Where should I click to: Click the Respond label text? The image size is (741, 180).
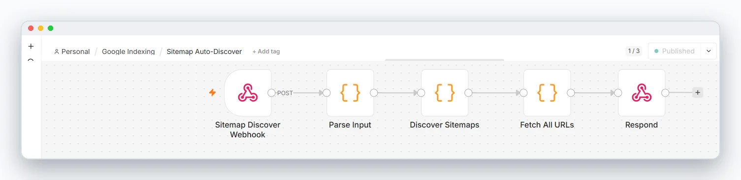642,125
